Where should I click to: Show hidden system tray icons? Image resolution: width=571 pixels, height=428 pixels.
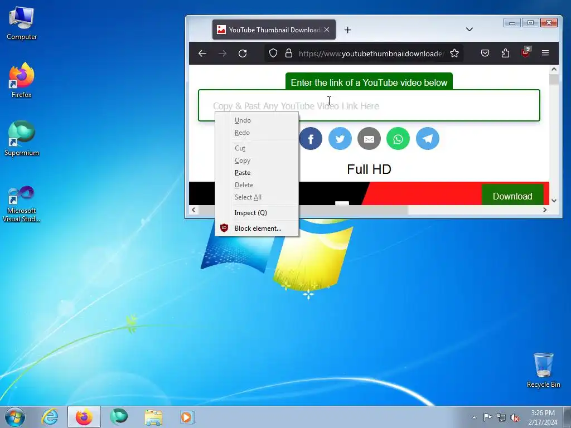click(x=474, y=417)
